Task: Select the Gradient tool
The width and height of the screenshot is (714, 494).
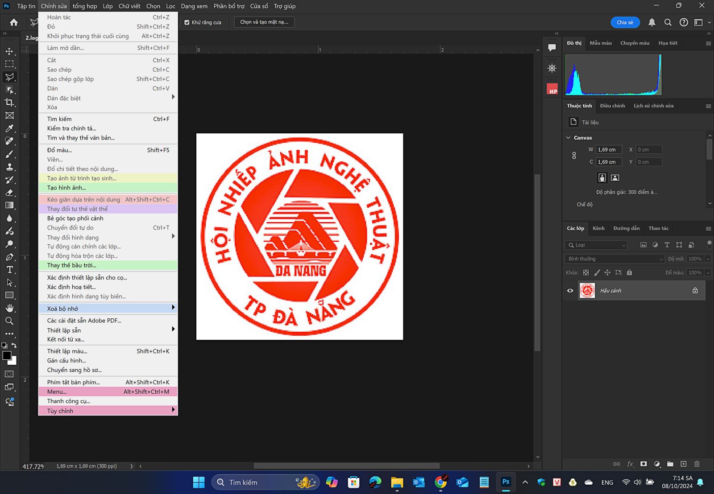Action: [x=9, y=206]
